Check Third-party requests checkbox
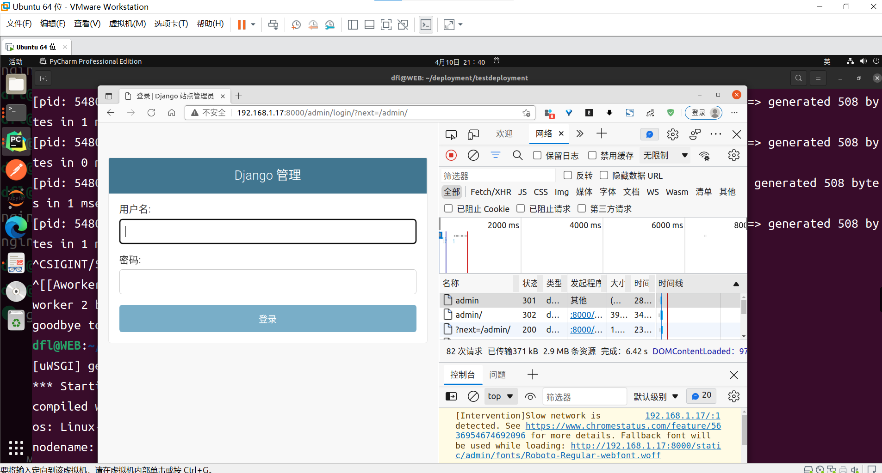This screenshot has width=882, height=473. tap(582, 208)
